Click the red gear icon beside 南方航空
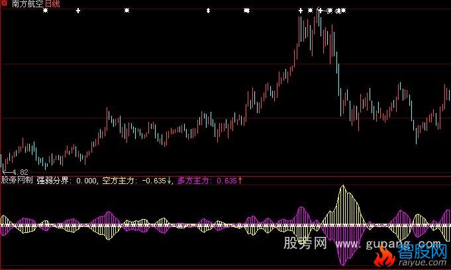 4,3
